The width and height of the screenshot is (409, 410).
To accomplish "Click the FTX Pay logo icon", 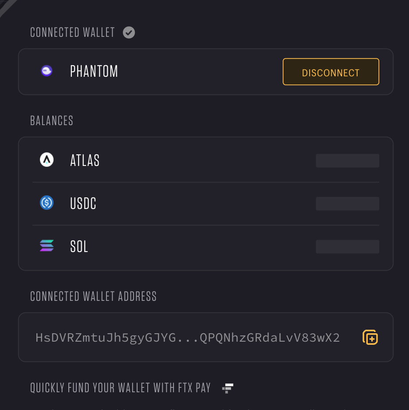I will click(228, 388).
